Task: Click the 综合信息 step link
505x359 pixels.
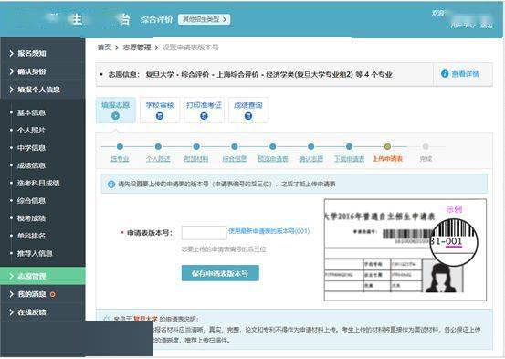Action: pos(235,159)
